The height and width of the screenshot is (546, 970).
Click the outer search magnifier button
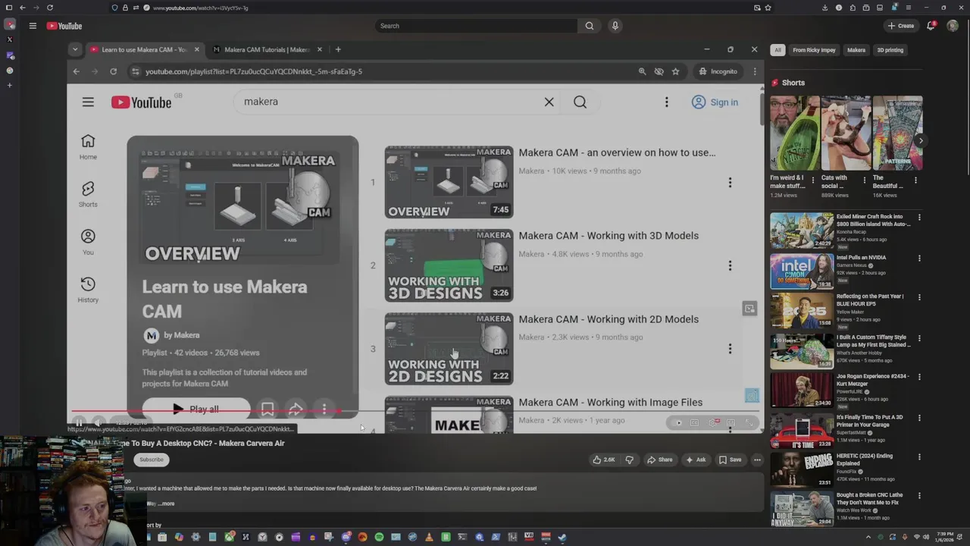[x=589, y=26]
